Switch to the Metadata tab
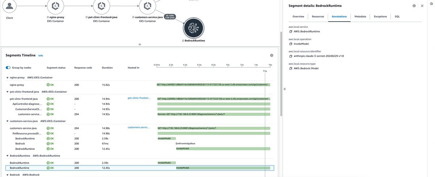435x177 pixels. [x=360, y=17]
